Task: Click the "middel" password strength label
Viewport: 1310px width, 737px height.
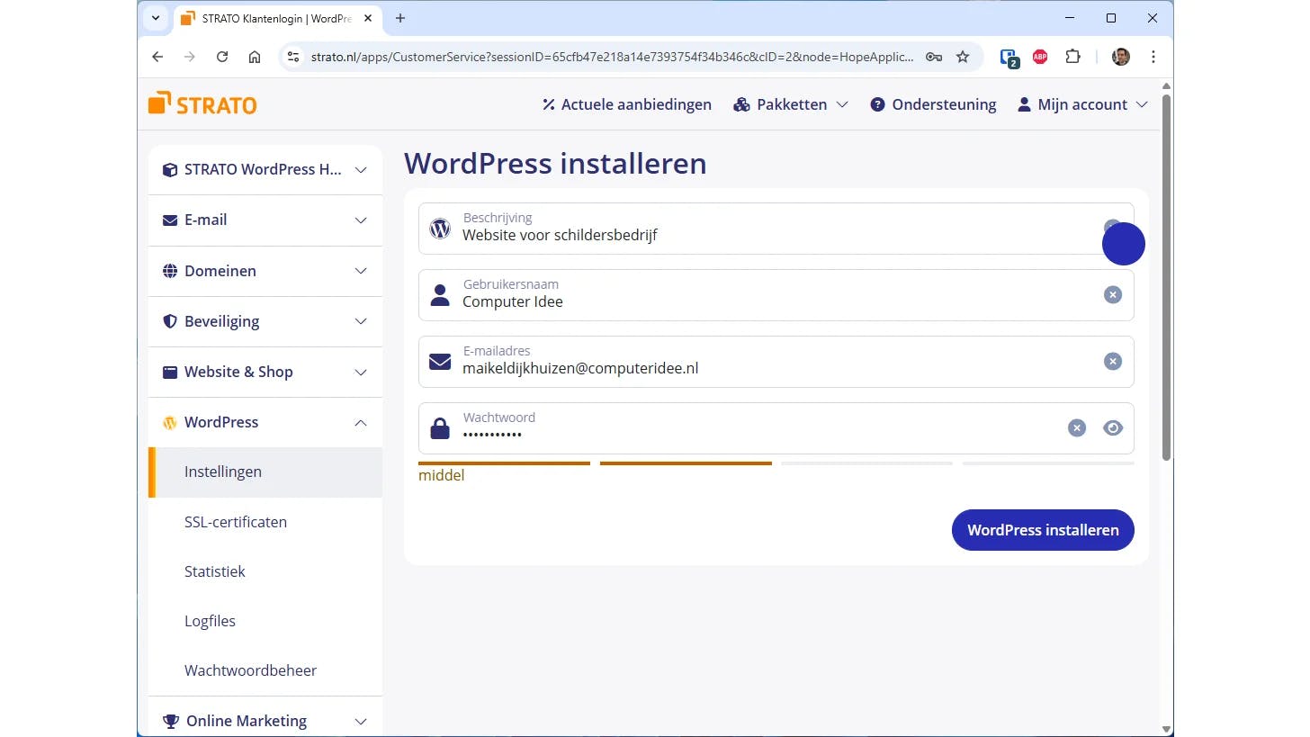Action: (x=442, y=475)
